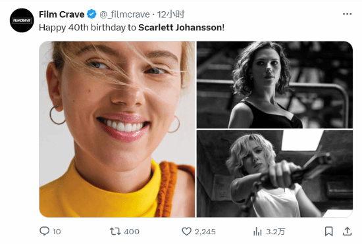Click the reply count 10
Screen dimensions: 362x244
pos(57,232)
